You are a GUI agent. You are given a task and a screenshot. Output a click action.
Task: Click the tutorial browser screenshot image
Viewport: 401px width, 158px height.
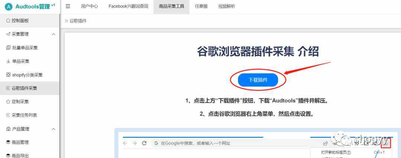[x=258, y=143]
